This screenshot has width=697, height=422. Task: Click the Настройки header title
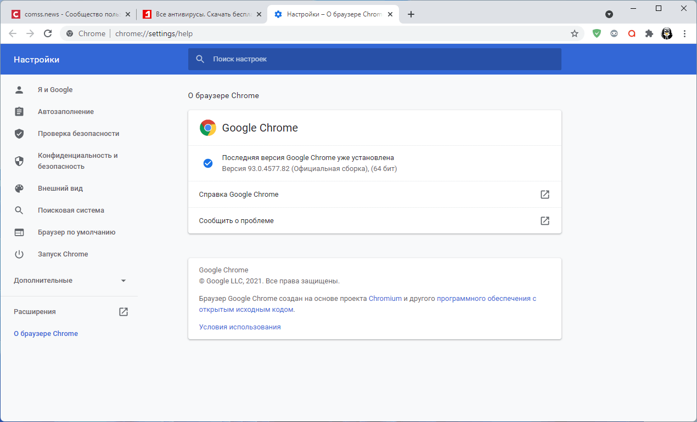36,60
